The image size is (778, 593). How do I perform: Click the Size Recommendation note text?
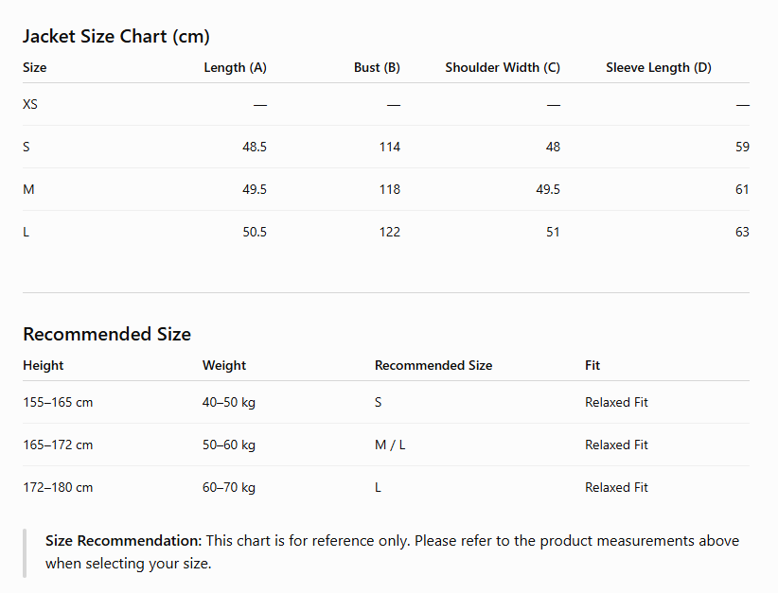tap(392, 551)
